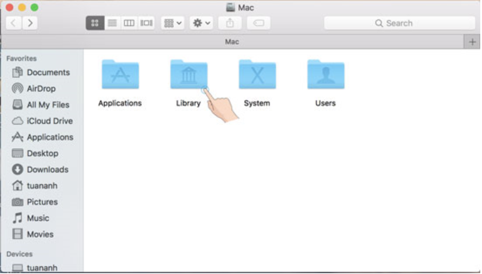Maximize the window with green button
Viewport: 482px width, 274px height.
34,7
